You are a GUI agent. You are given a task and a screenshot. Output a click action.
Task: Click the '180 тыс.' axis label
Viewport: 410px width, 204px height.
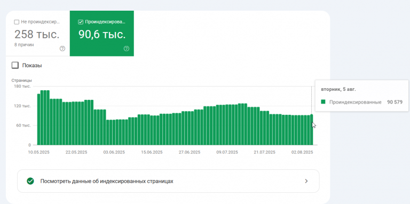pos(22,87)
